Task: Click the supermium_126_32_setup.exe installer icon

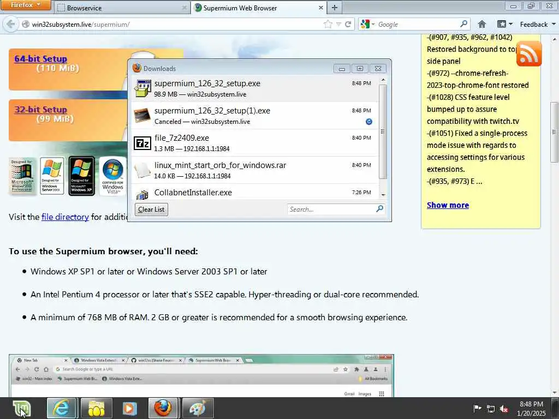Action: (x=142, y=88)
